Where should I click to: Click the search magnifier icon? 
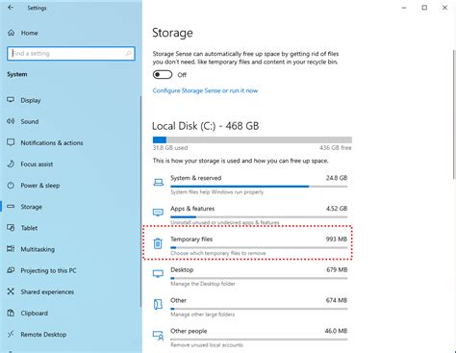tap(128, 53)
